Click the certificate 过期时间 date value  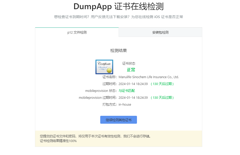[x=133, y=84]
